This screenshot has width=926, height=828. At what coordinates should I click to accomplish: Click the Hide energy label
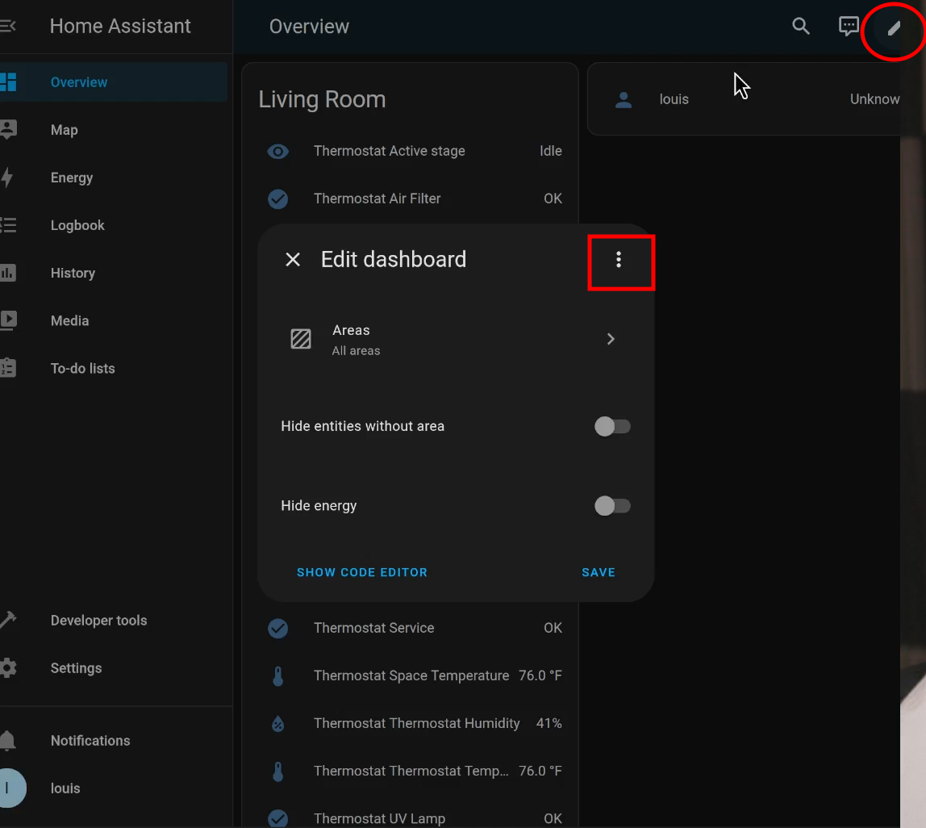[319, 506]
